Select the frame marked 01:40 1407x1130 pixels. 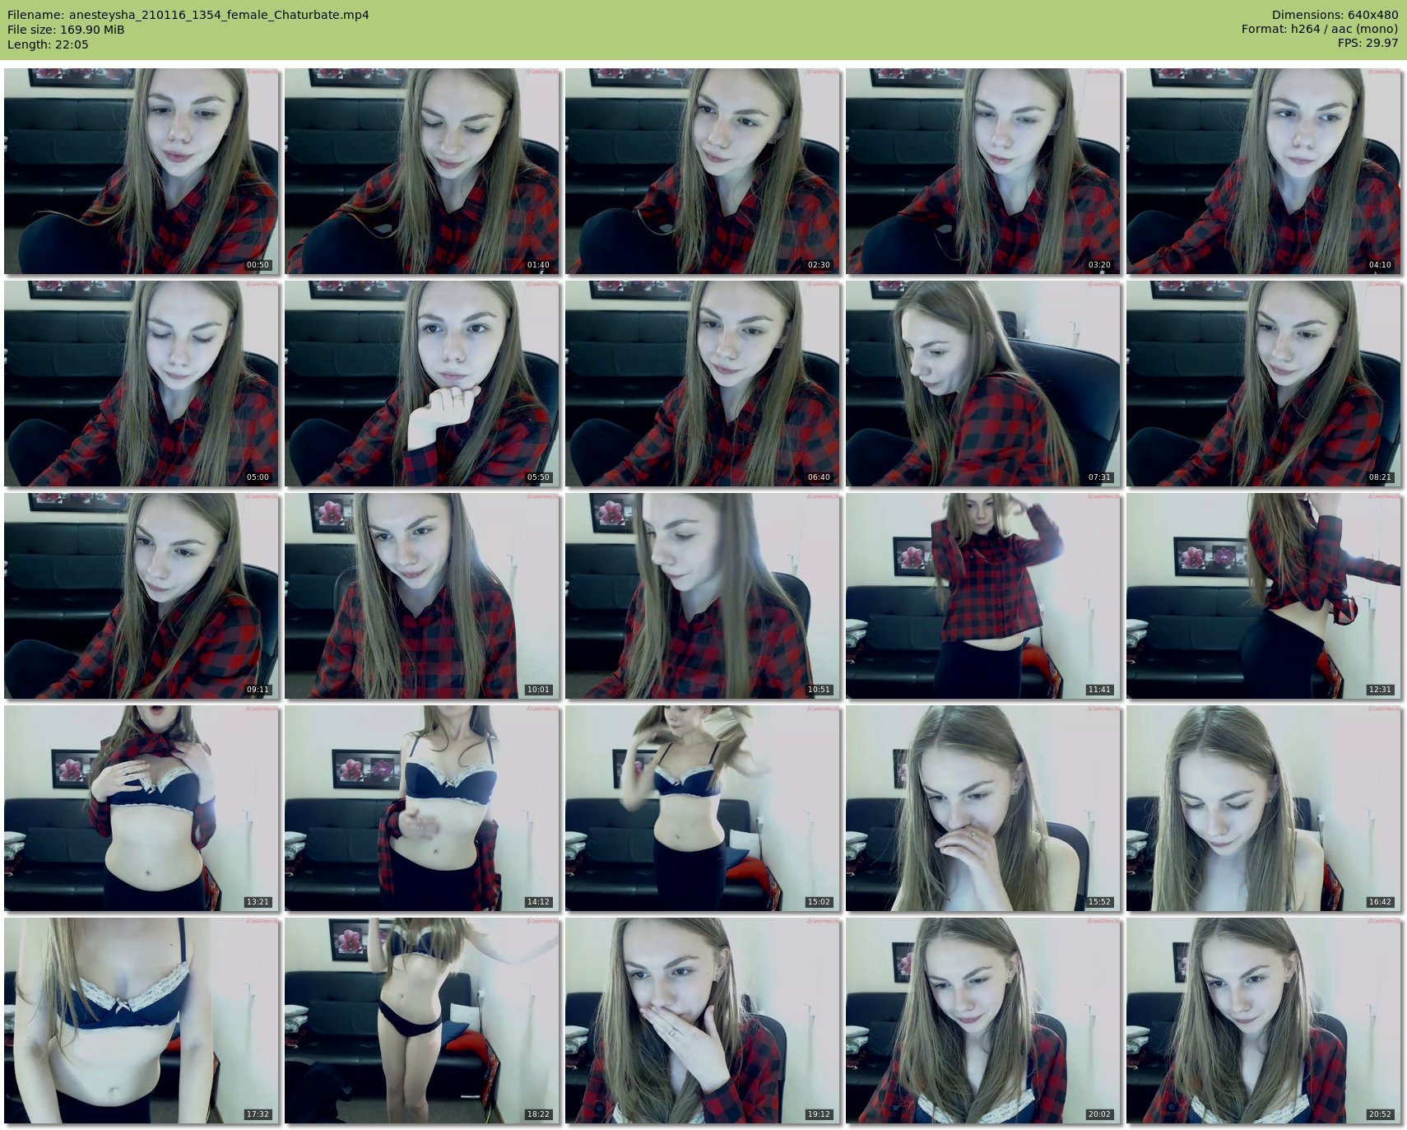click(422, 171)
